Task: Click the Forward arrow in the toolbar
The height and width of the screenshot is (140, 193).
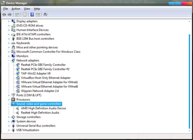Action: click(x=10, y=15)
